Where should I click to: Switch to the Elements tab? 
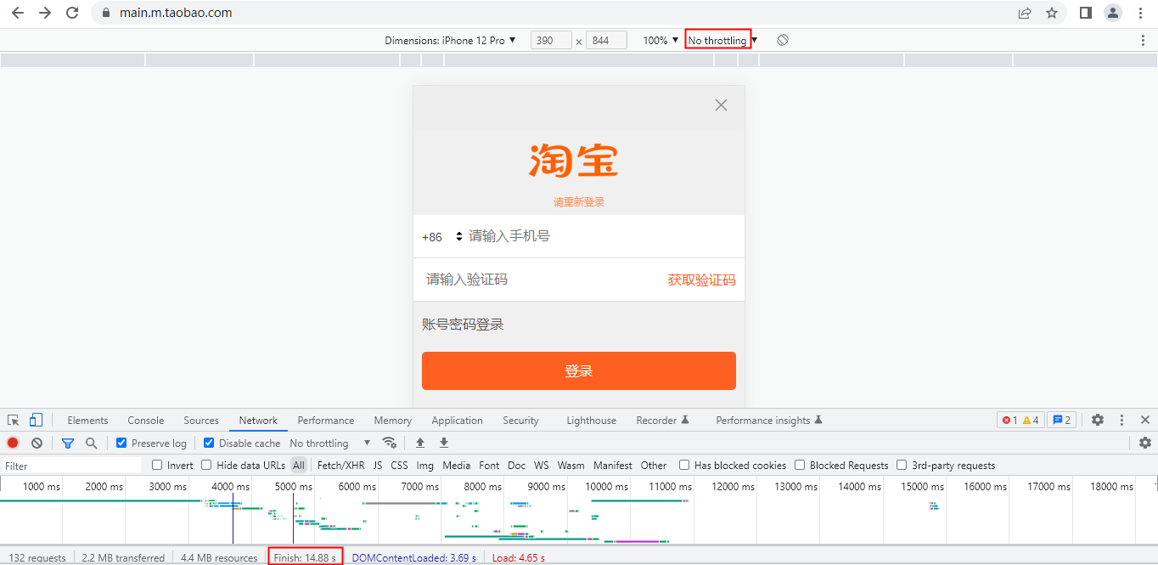(87, 420)
